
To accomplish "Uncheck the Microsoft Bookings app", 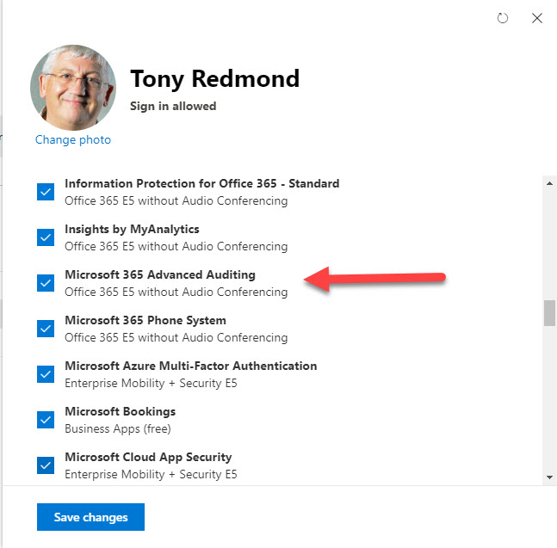I will (46, 420).
